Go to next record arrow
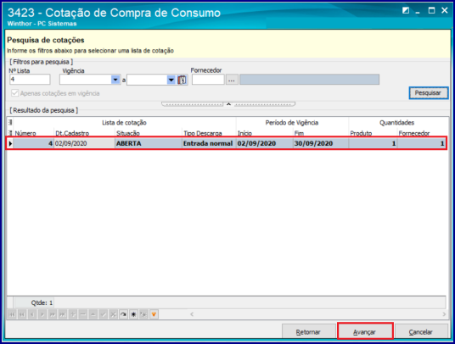This screenshot has height=344, width=455. (42, 314)
